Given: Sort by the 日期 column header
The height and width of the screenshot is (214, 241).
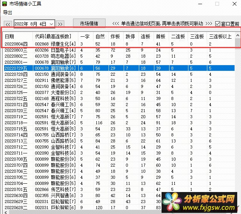Looking at the screenshot, I should [x=17, y=36].
